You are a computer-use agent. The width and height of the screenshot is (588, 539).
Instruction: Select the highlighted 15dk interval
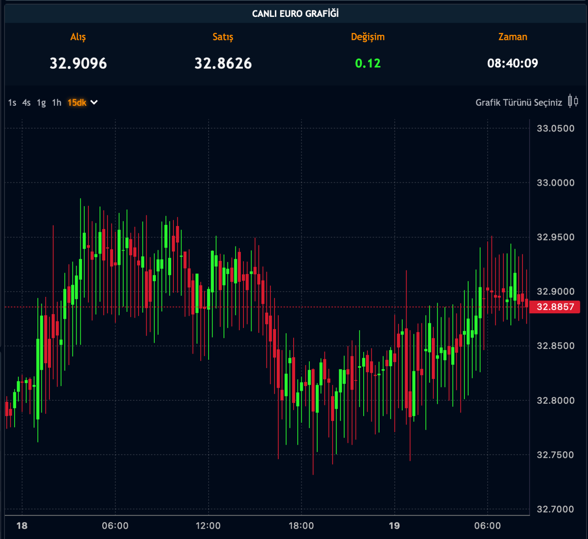pyautogui.click(x=77, y=103)
